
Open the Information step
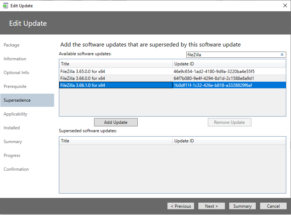pyautogui.click(x=15, y=59)
